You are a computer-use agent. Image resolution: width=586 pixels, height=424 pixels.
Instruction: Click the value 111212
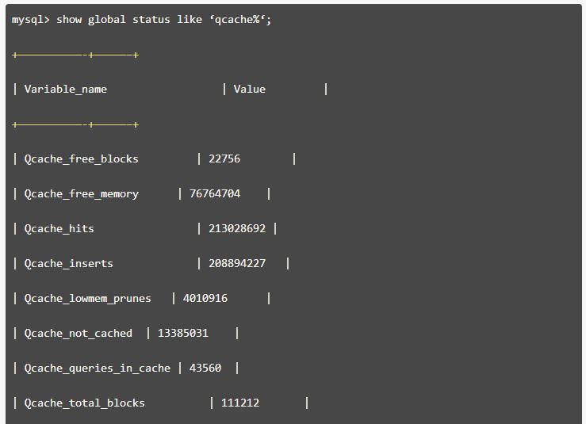pyautogui.click(x=240, y=403)
